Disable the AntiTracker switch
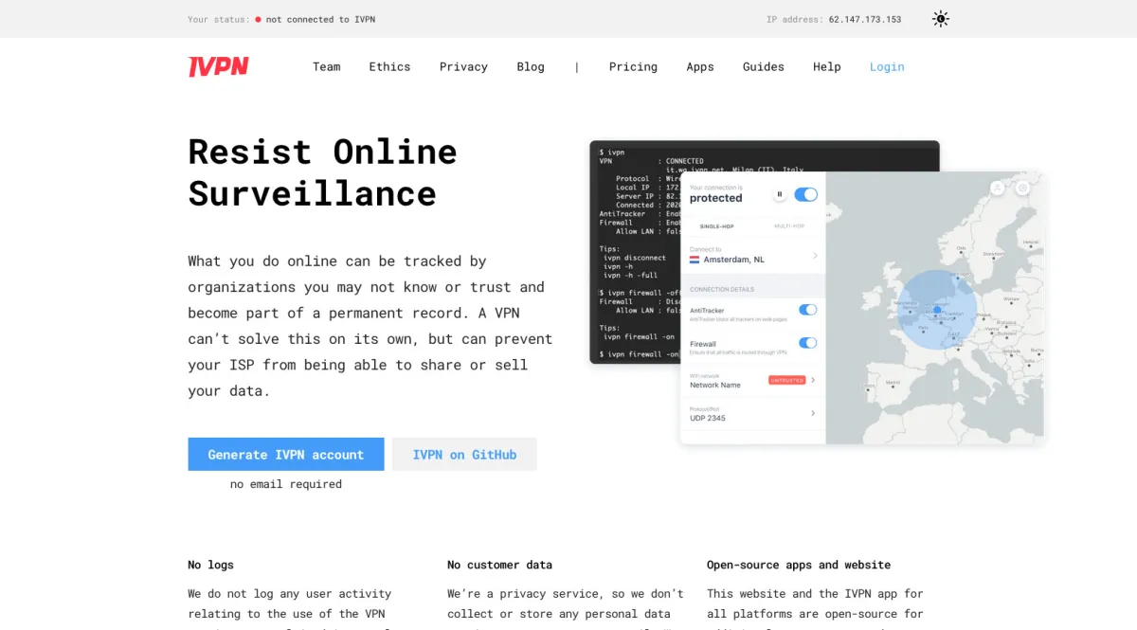 (x=808, y=310)
